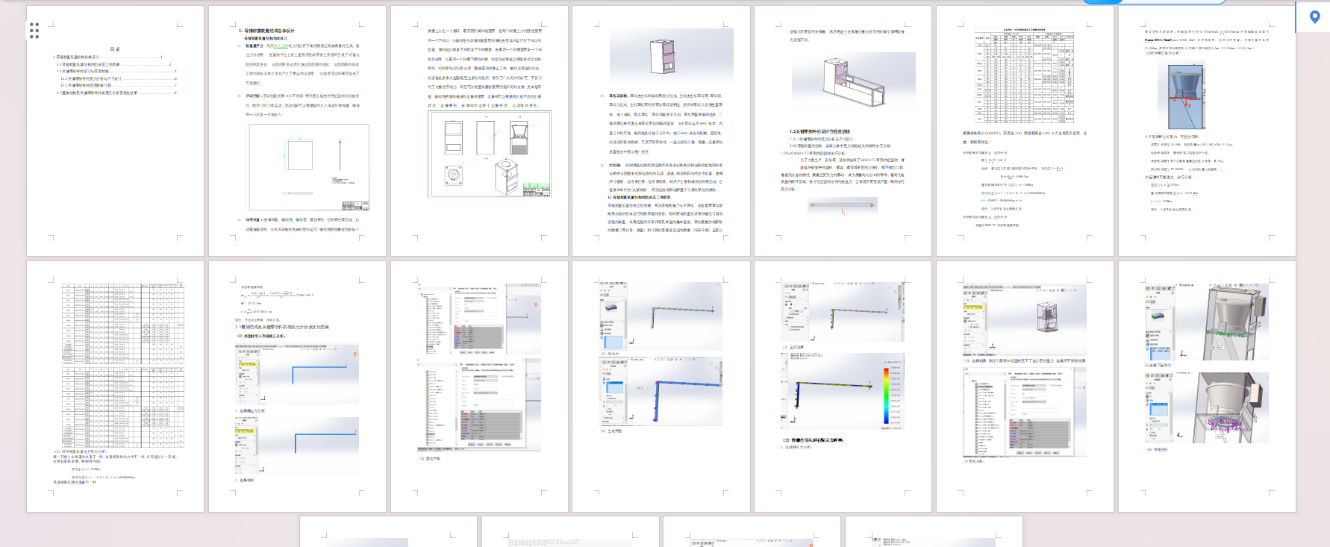Viewport: 1330px width, 547px height.
Task: Click the square plate engineering drawing figure
Action: click(309, 167)
